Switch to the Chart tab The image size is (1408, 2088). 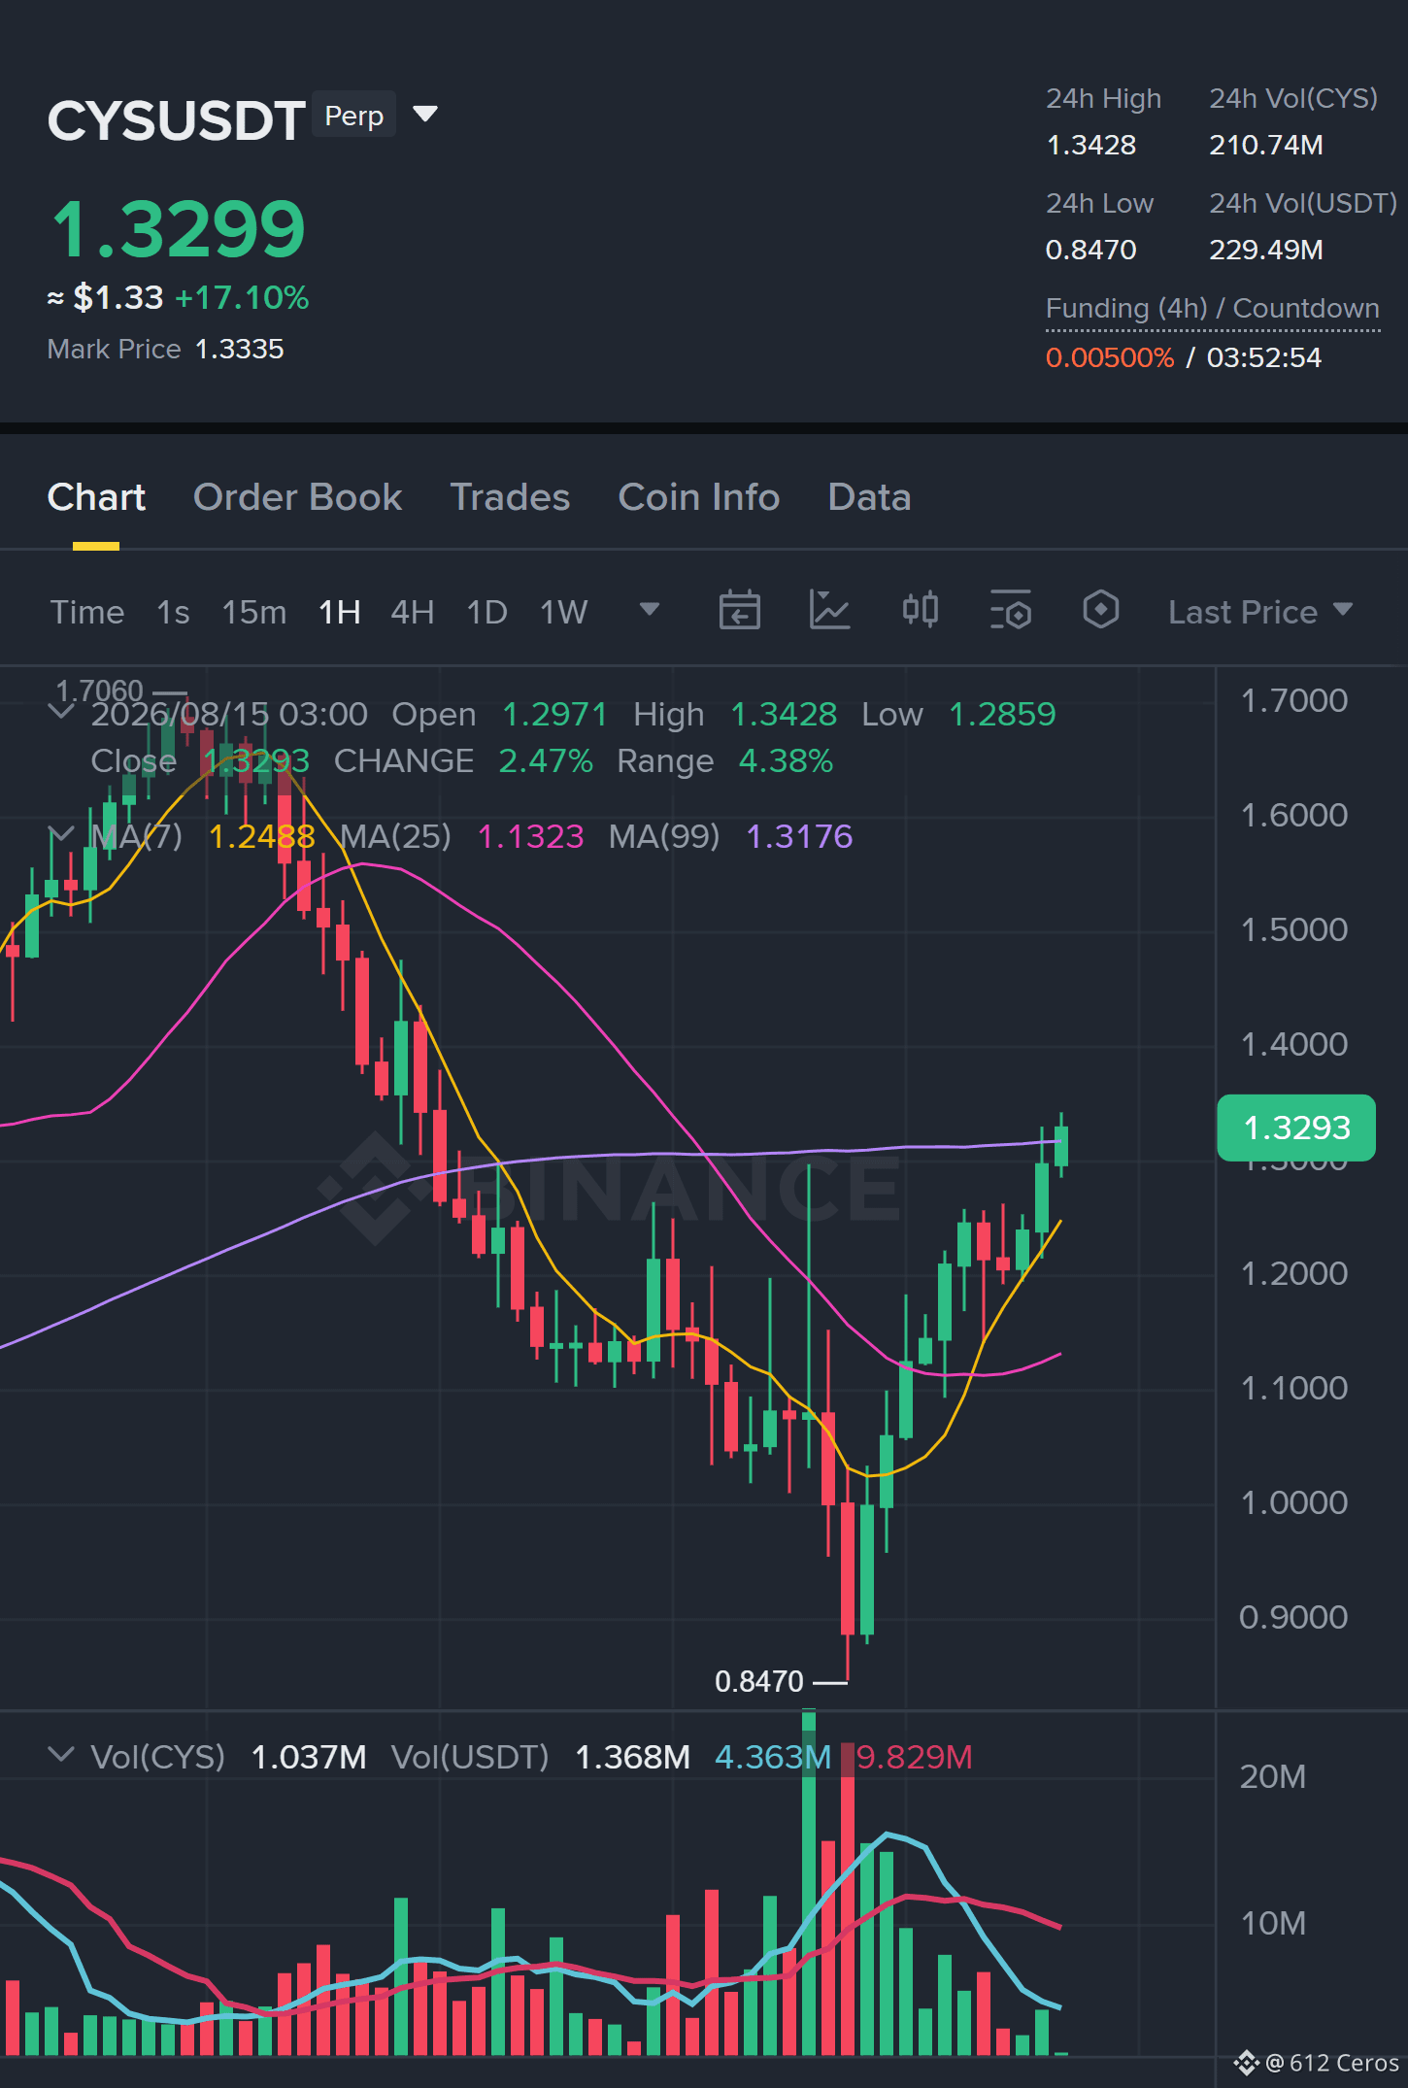click(96, 497)
